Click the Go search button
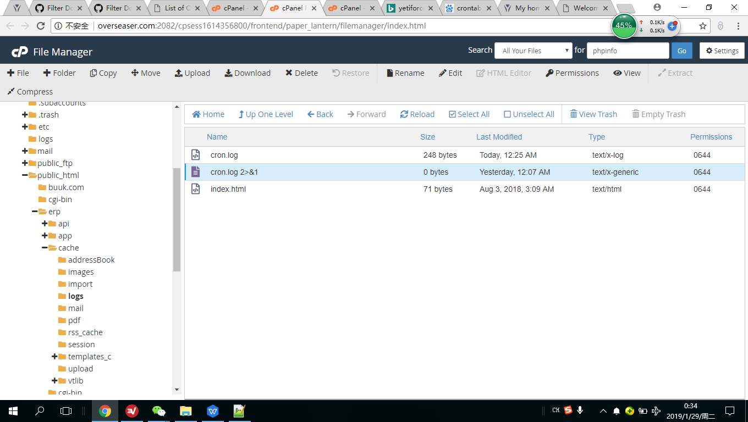This screenshot has width=748, height=422. 681,51
